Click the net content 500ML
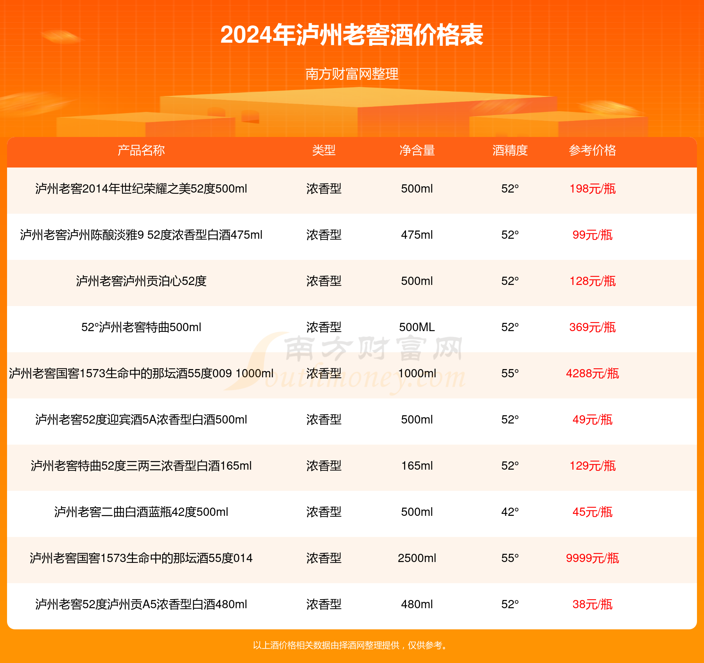 (417, 327)
